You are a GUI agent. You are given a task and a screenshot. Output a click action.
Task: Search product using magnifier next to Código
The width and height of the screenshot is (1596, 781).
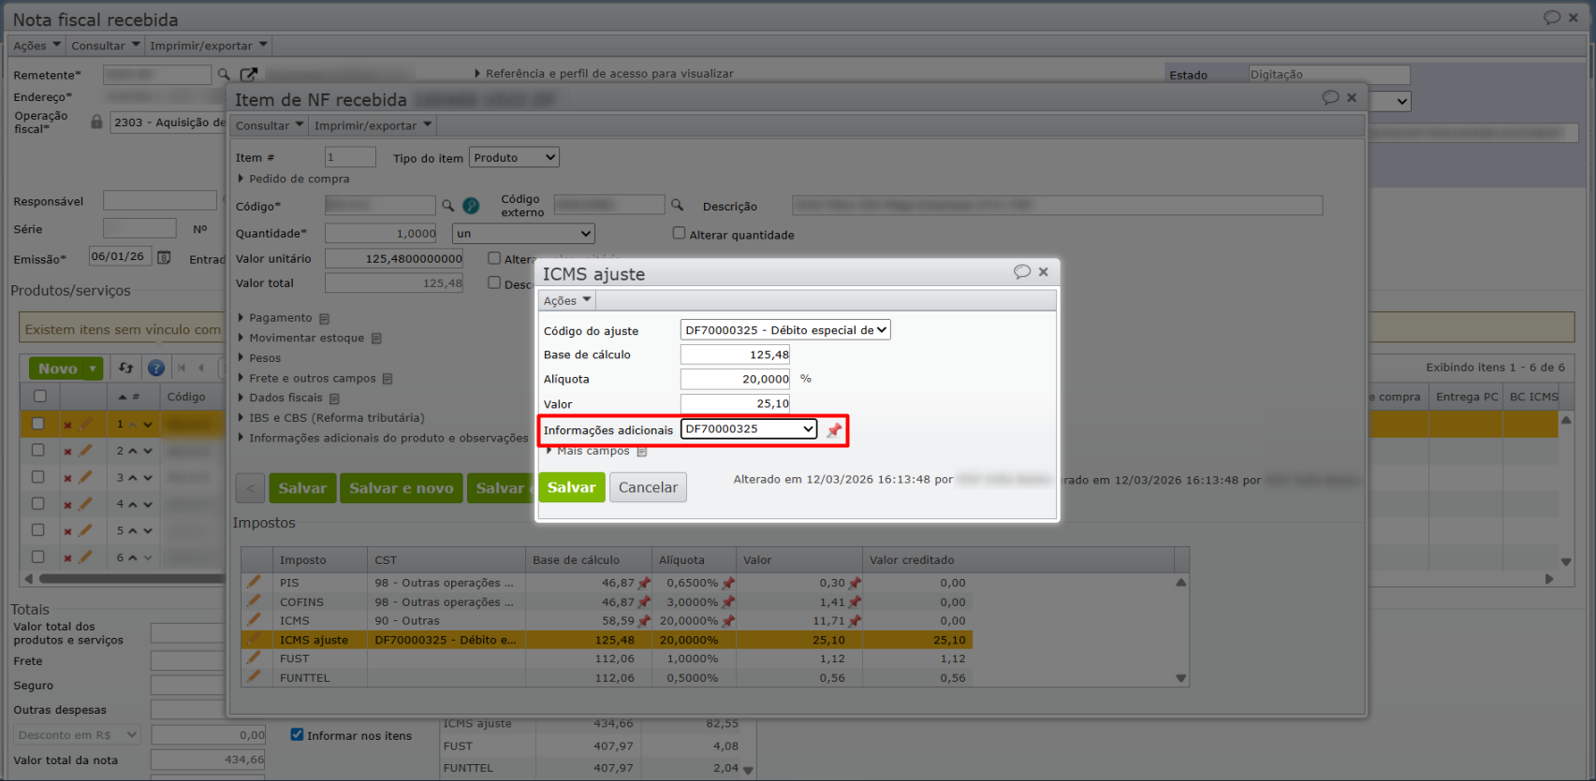point(447,206)
